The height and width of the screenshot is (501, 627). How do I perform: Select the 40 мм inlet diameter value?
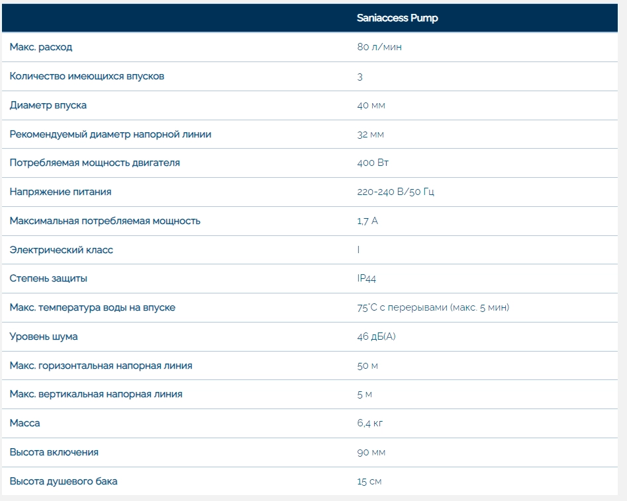371,105
